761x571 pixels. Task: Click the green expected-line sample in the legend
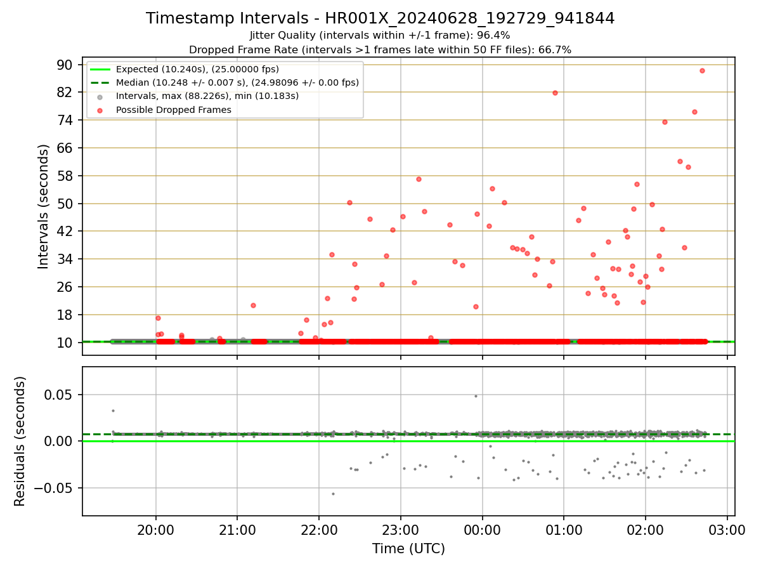[100, 69]
